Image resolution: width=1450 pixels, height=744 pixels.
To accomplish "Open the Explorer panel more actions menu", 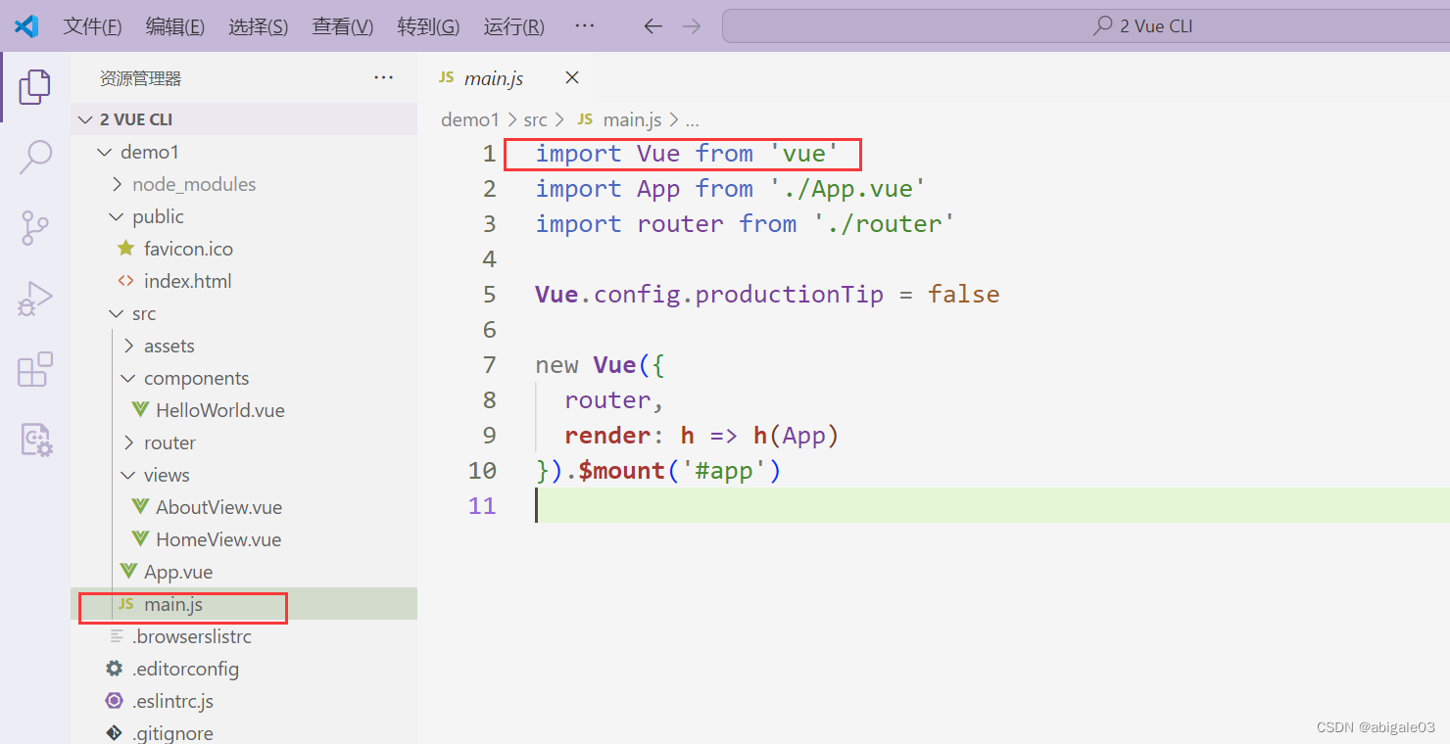I will [x=383, y=77].
